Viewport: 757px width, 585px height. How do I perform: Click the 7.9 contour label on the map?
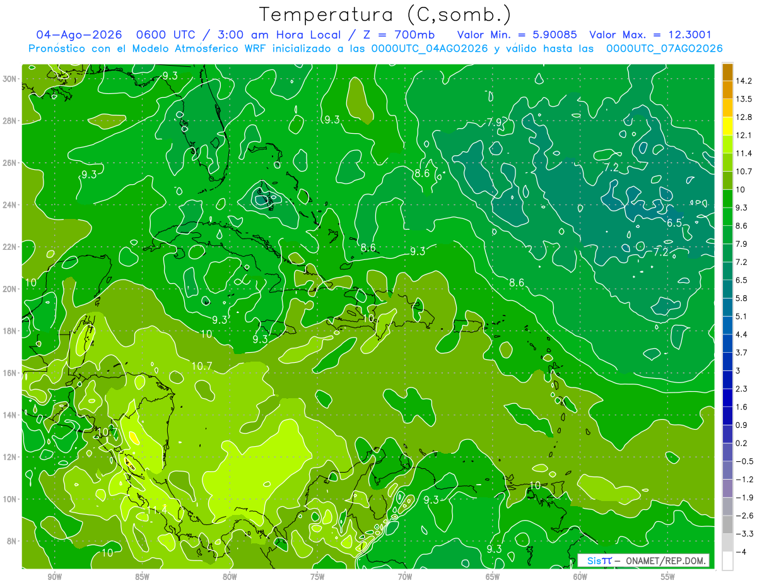(495, 122)
